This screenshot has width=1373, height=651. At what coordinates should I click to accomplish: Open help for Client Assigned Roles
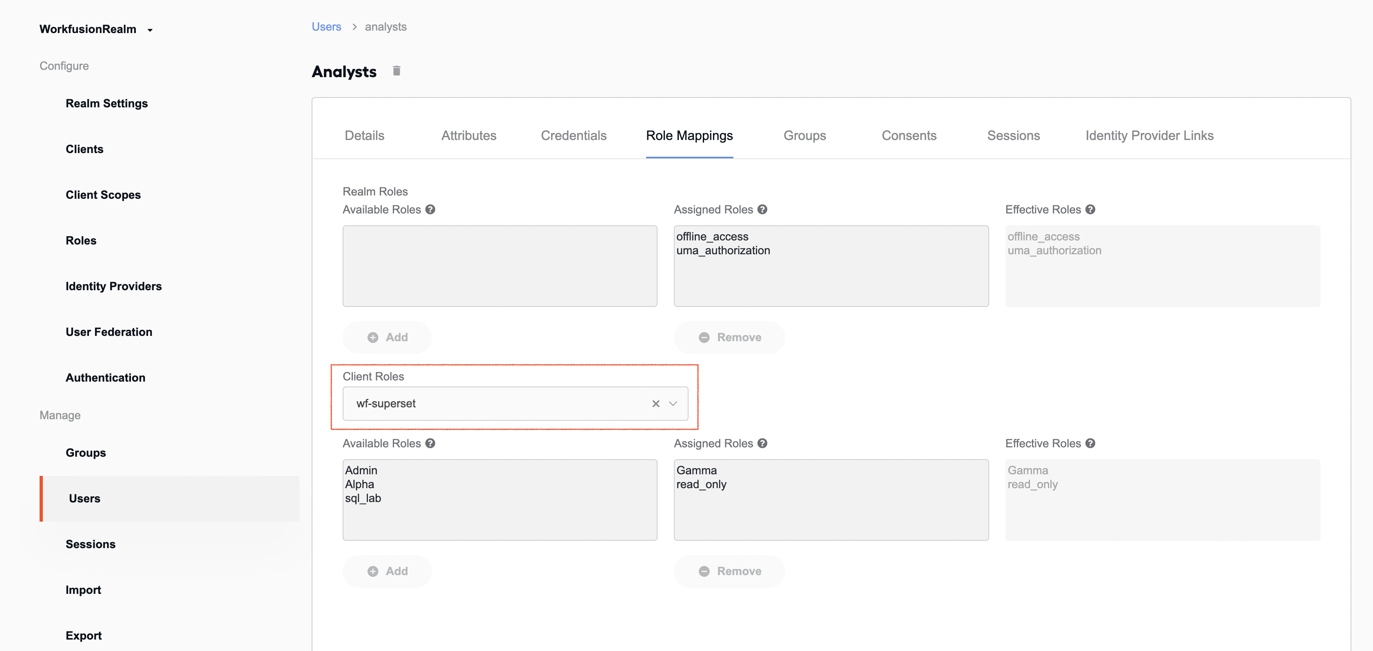coord(762,443)
